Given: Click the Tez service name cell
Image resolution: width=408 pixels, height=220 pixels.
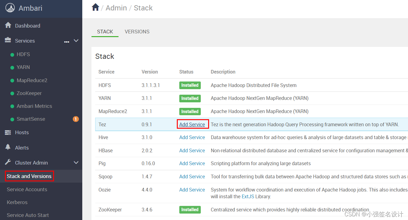Looking at the screenshot, I should (102, 124).
